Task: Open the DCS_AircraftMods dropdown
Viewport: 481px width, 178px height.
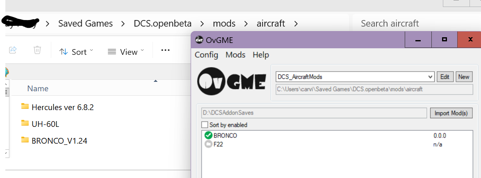Action: tap(355, 77)
